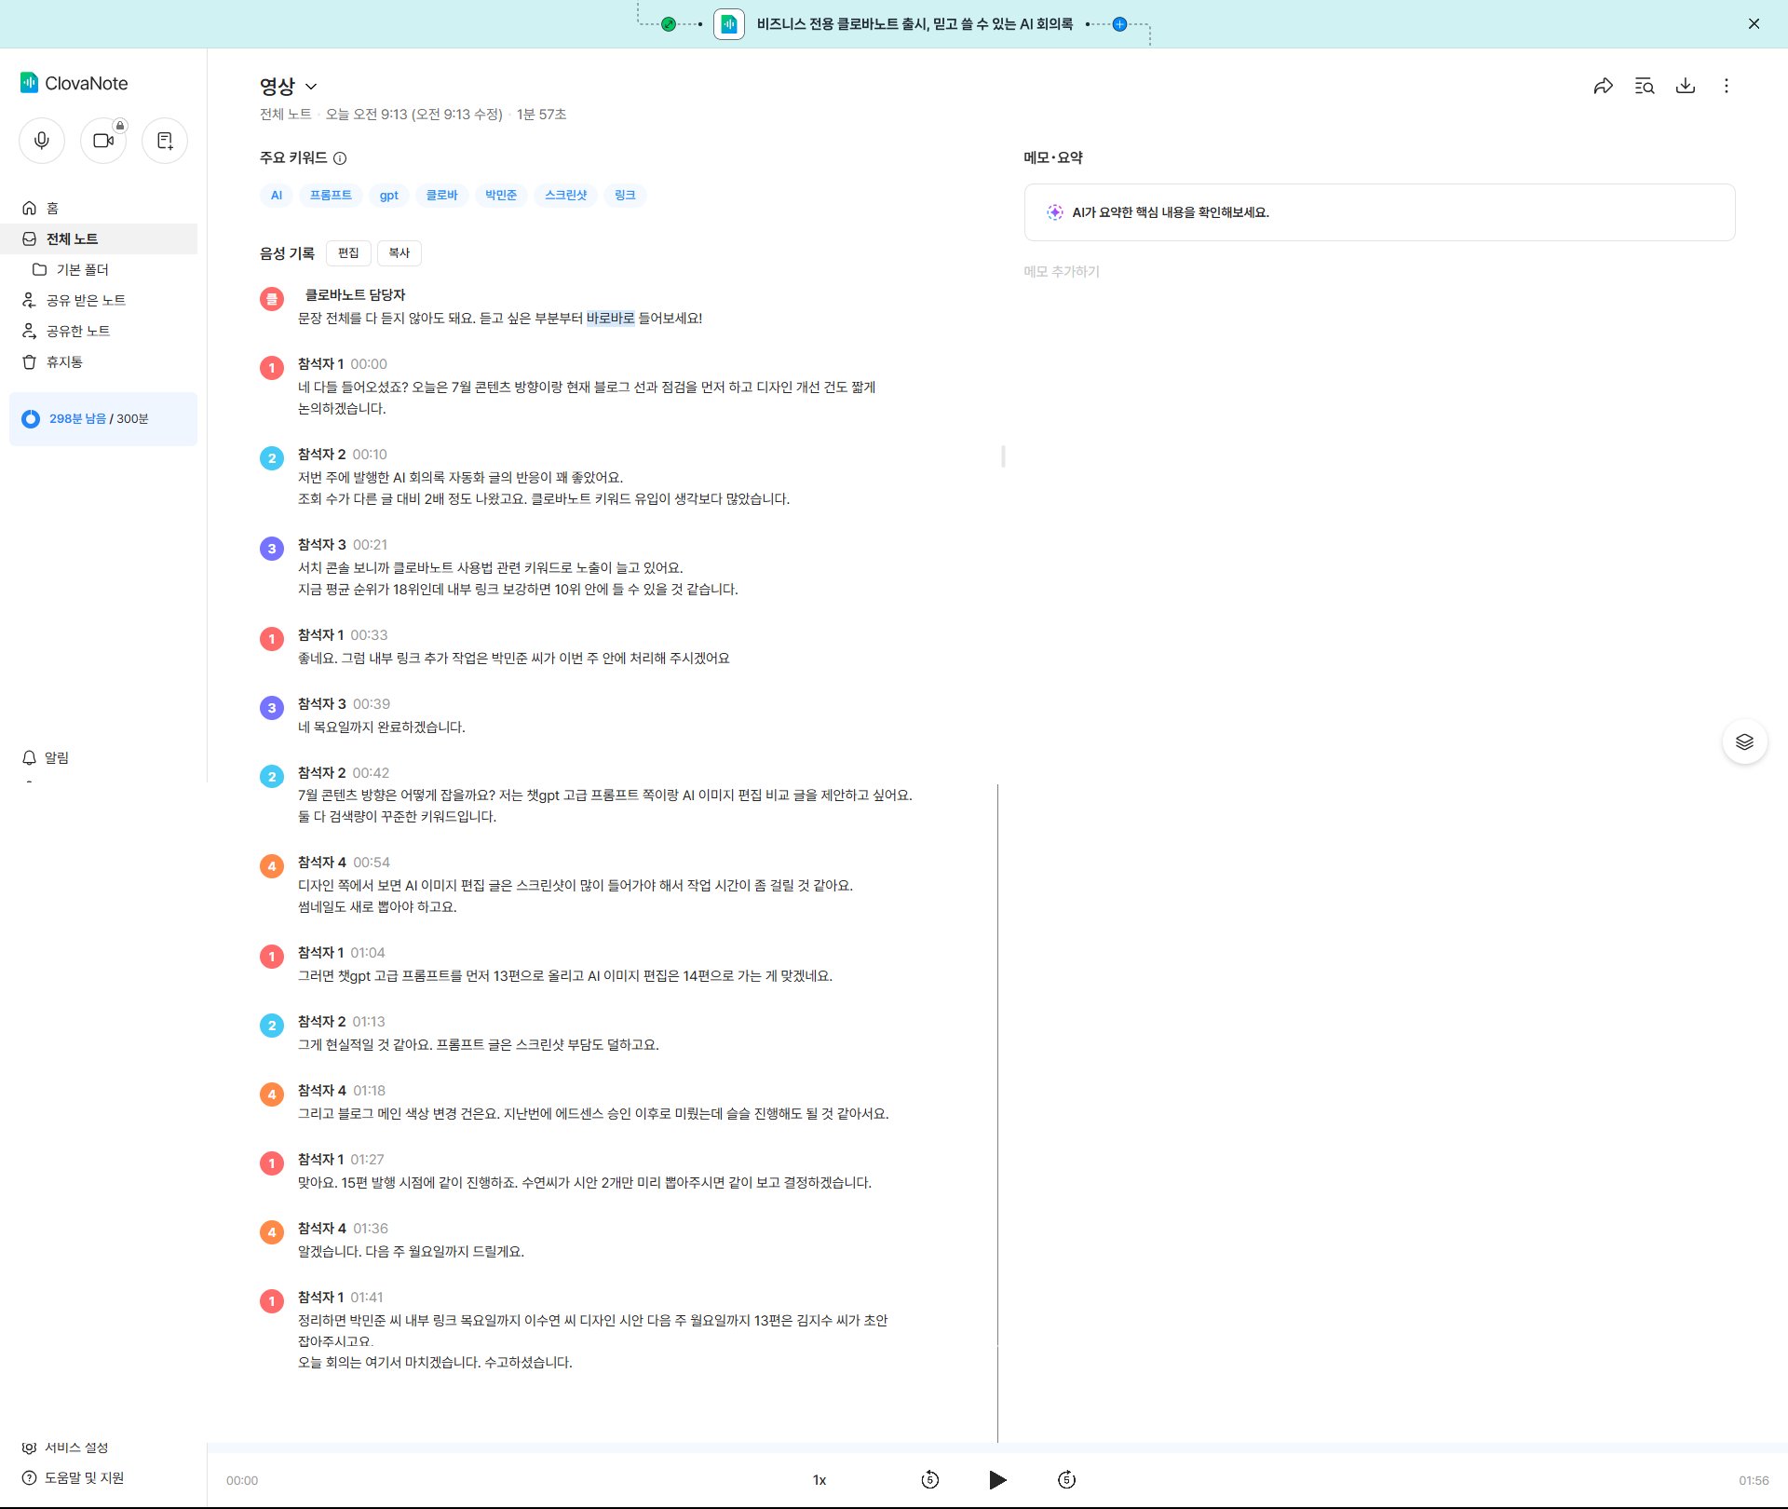Click the banner text about 비즈니스 전용 클로바노트
1788x1509 pixels.
(x=914, y=24)
